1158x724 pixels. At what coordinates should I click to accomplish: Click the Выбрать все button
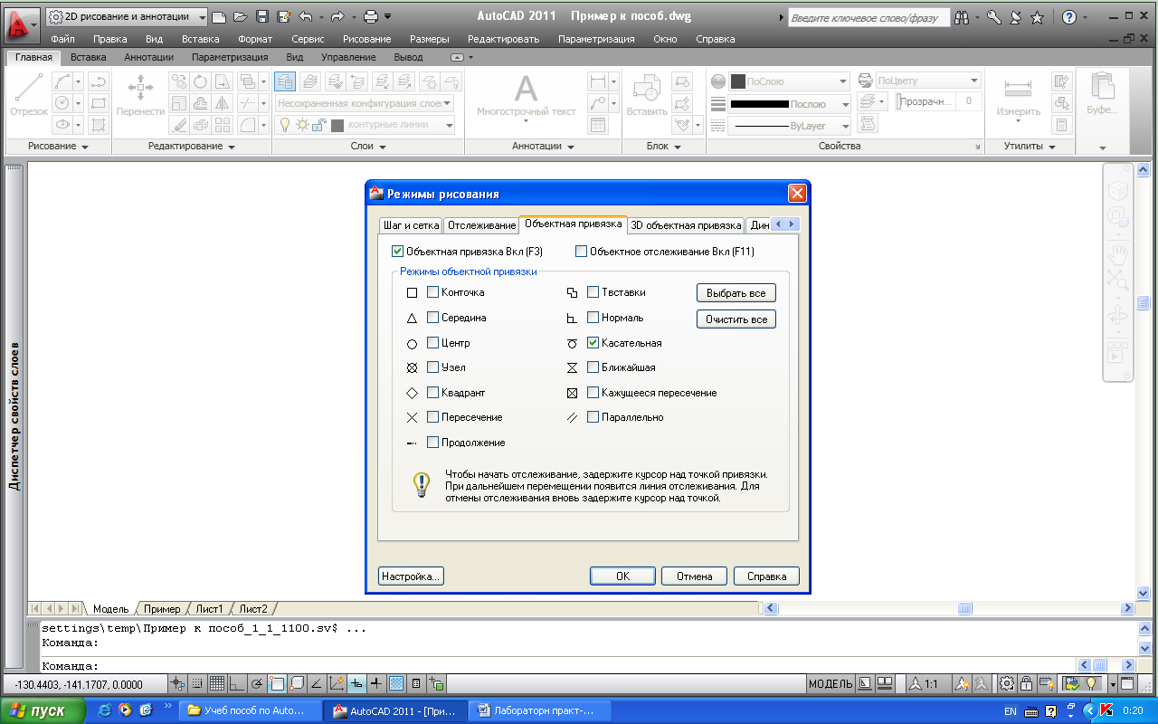(736, 293)
